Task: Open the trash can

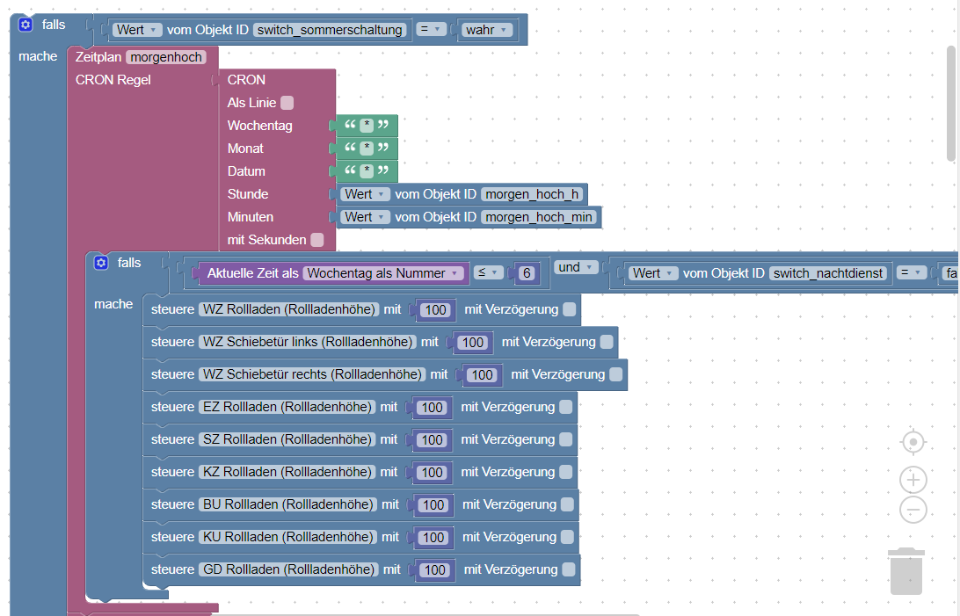Action: tap(906, 571)
